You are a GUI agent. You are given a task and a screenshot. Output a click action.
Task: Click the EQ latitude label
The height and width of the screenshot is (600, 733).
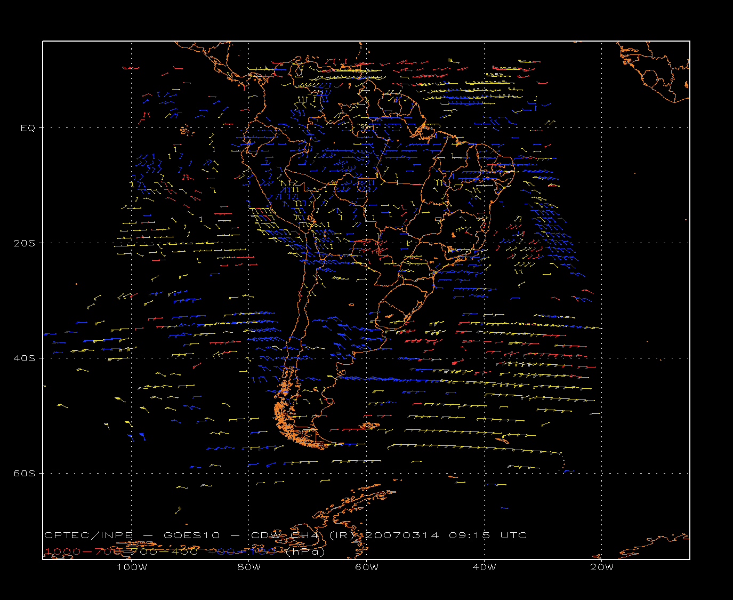pyautogui.click(x=28, y=128)
